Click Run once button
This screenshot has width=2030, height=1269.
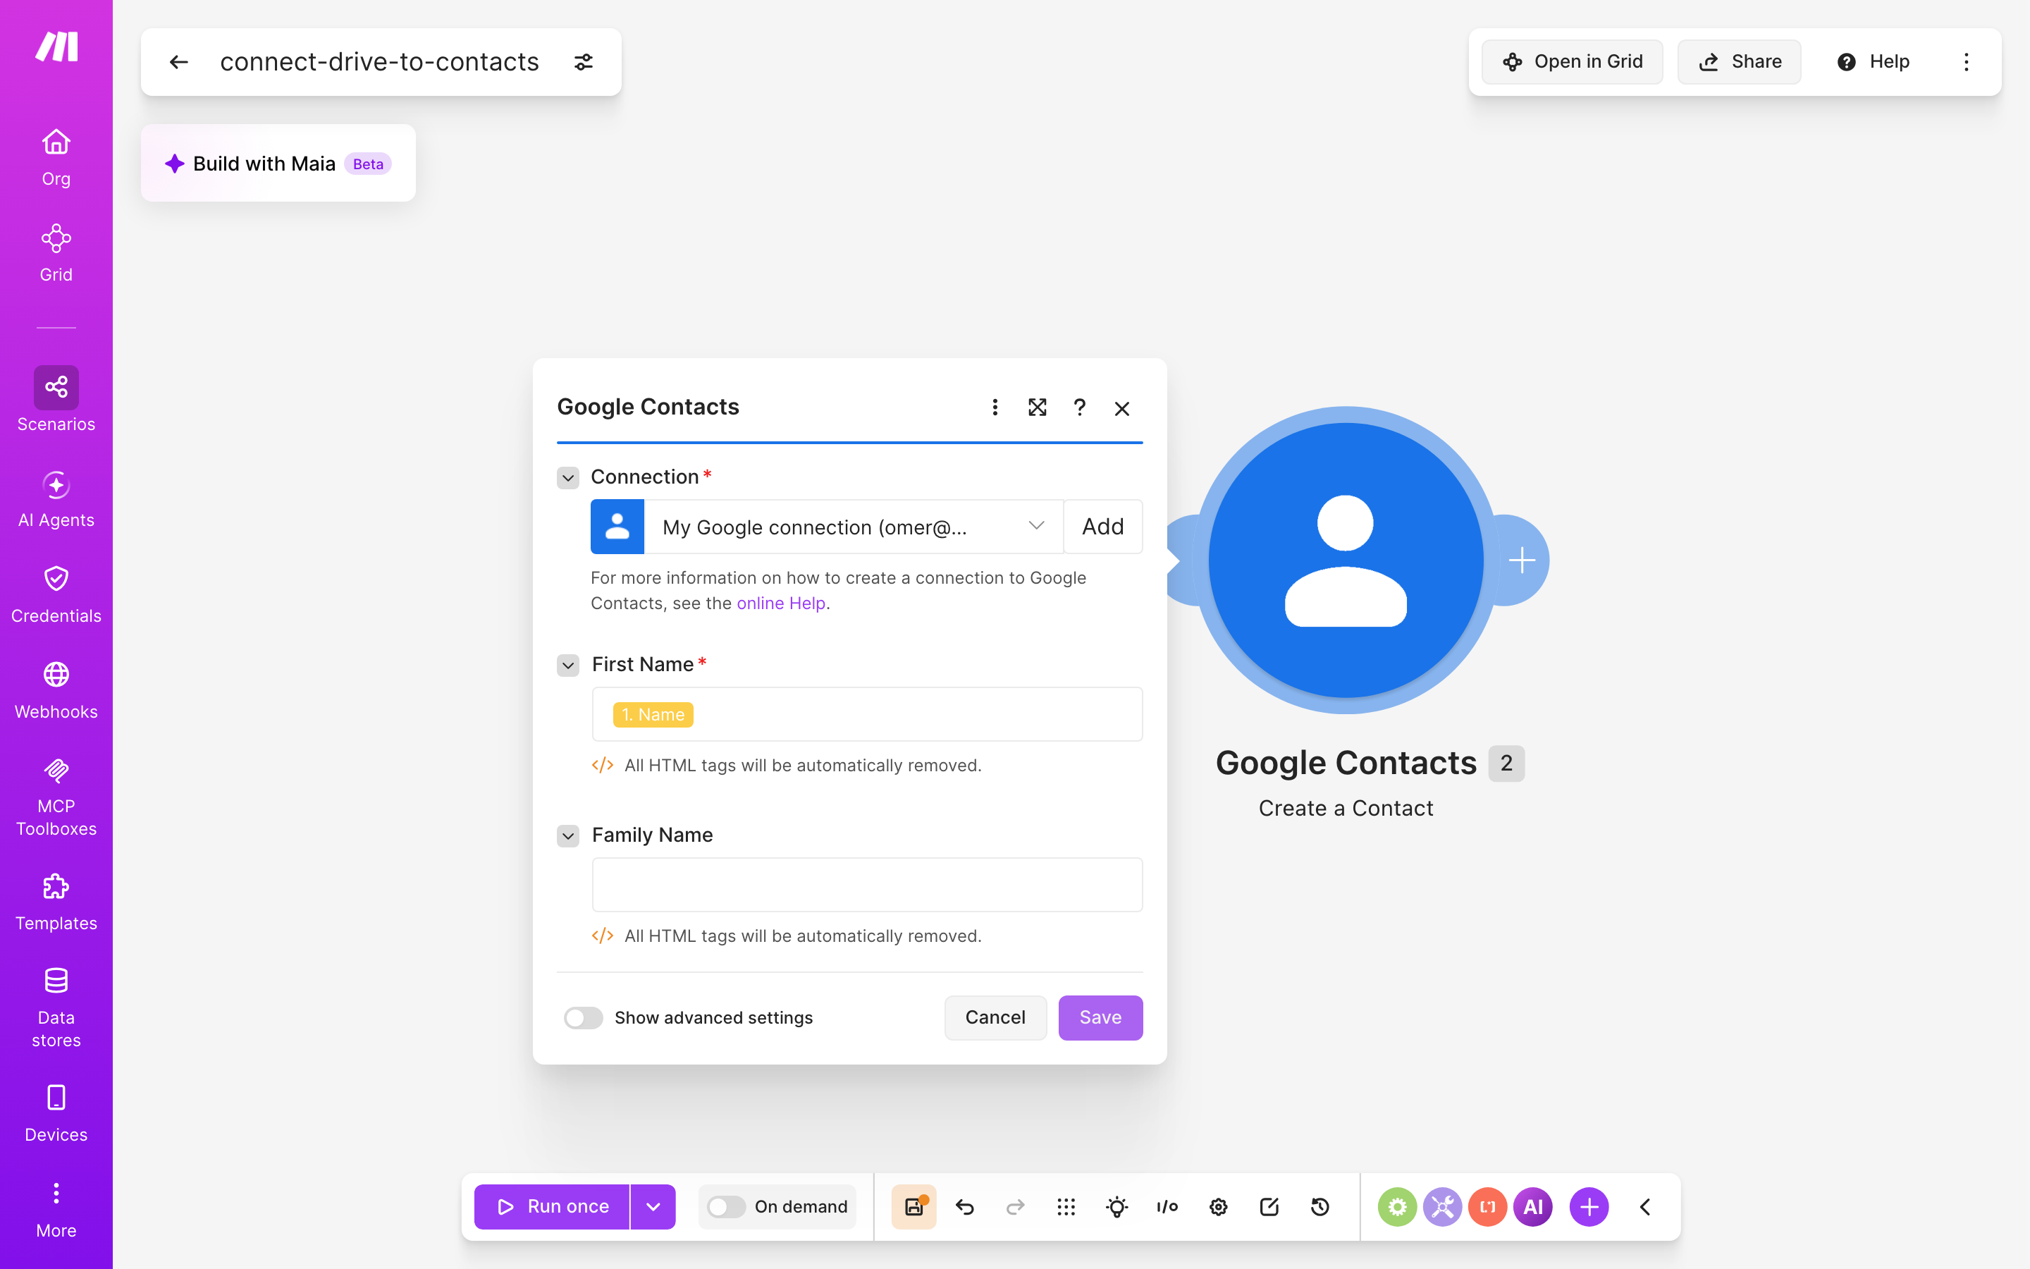[552, 1207]
